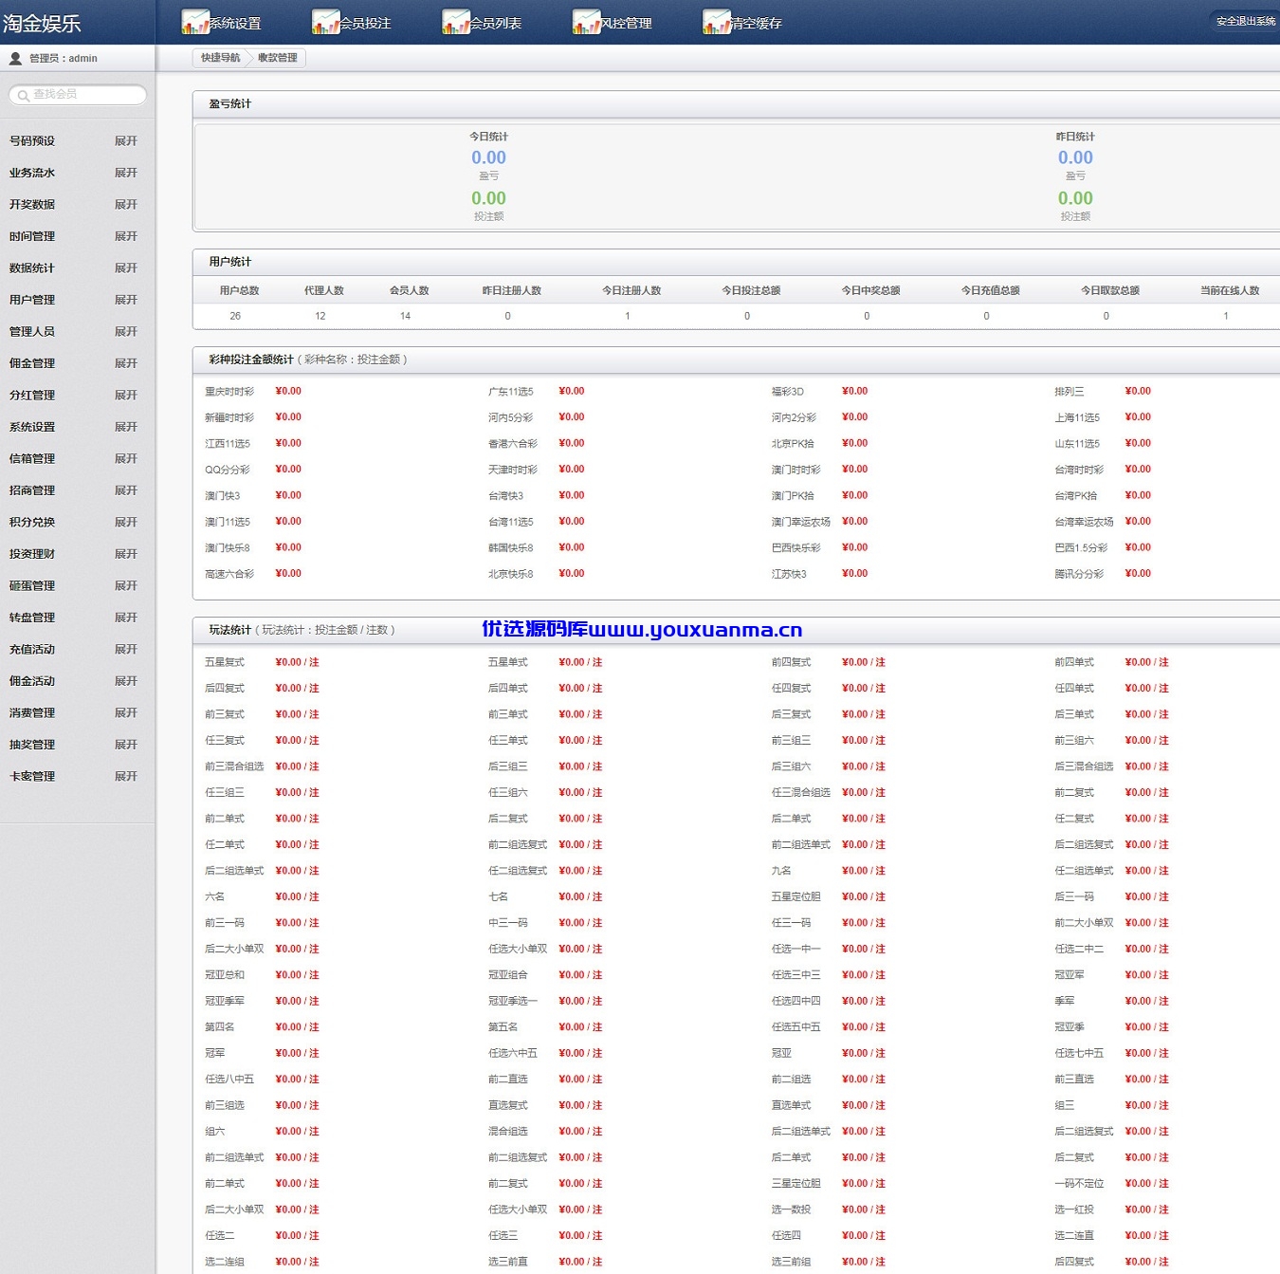Open 转盘管理 in the sidebar
1280x1274 pixels.
pyautogui.click(x=32, y=618)
